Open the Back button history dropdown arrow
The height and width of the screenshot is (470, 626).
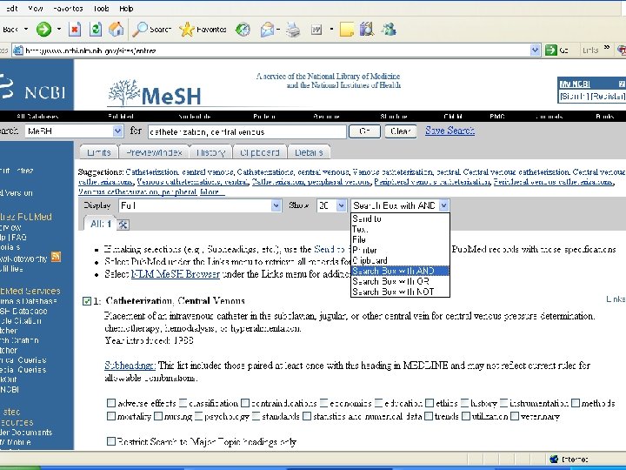click(x=26, y=30)
